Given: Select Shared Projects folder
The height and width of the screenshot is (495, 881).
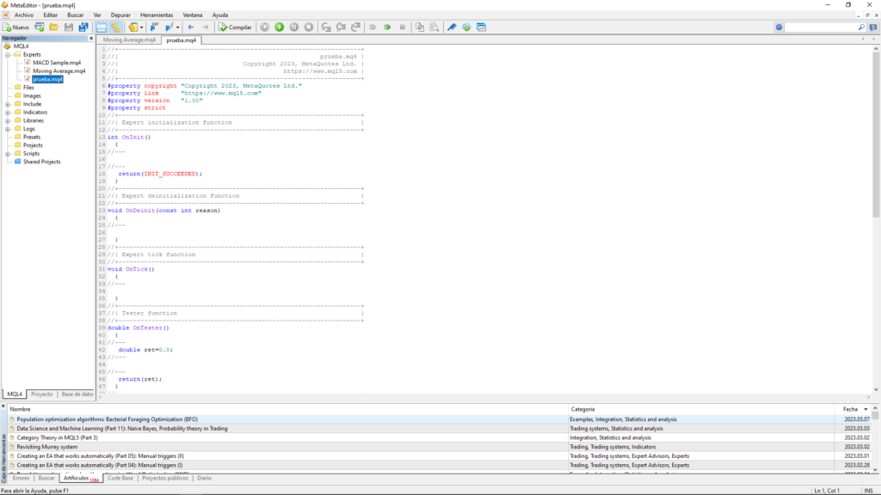Looking at the screenshot, I should [41, 162].
